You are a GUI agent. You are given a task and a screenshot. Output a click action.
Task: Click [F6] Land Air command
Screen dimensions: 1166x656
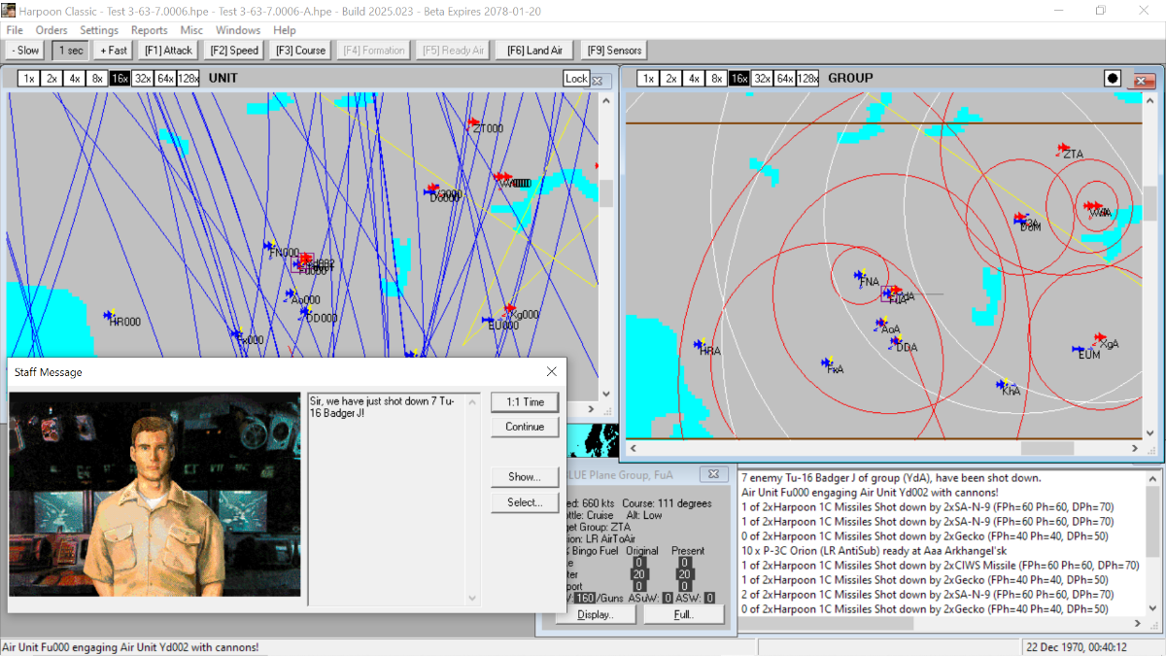pos(533,50)
